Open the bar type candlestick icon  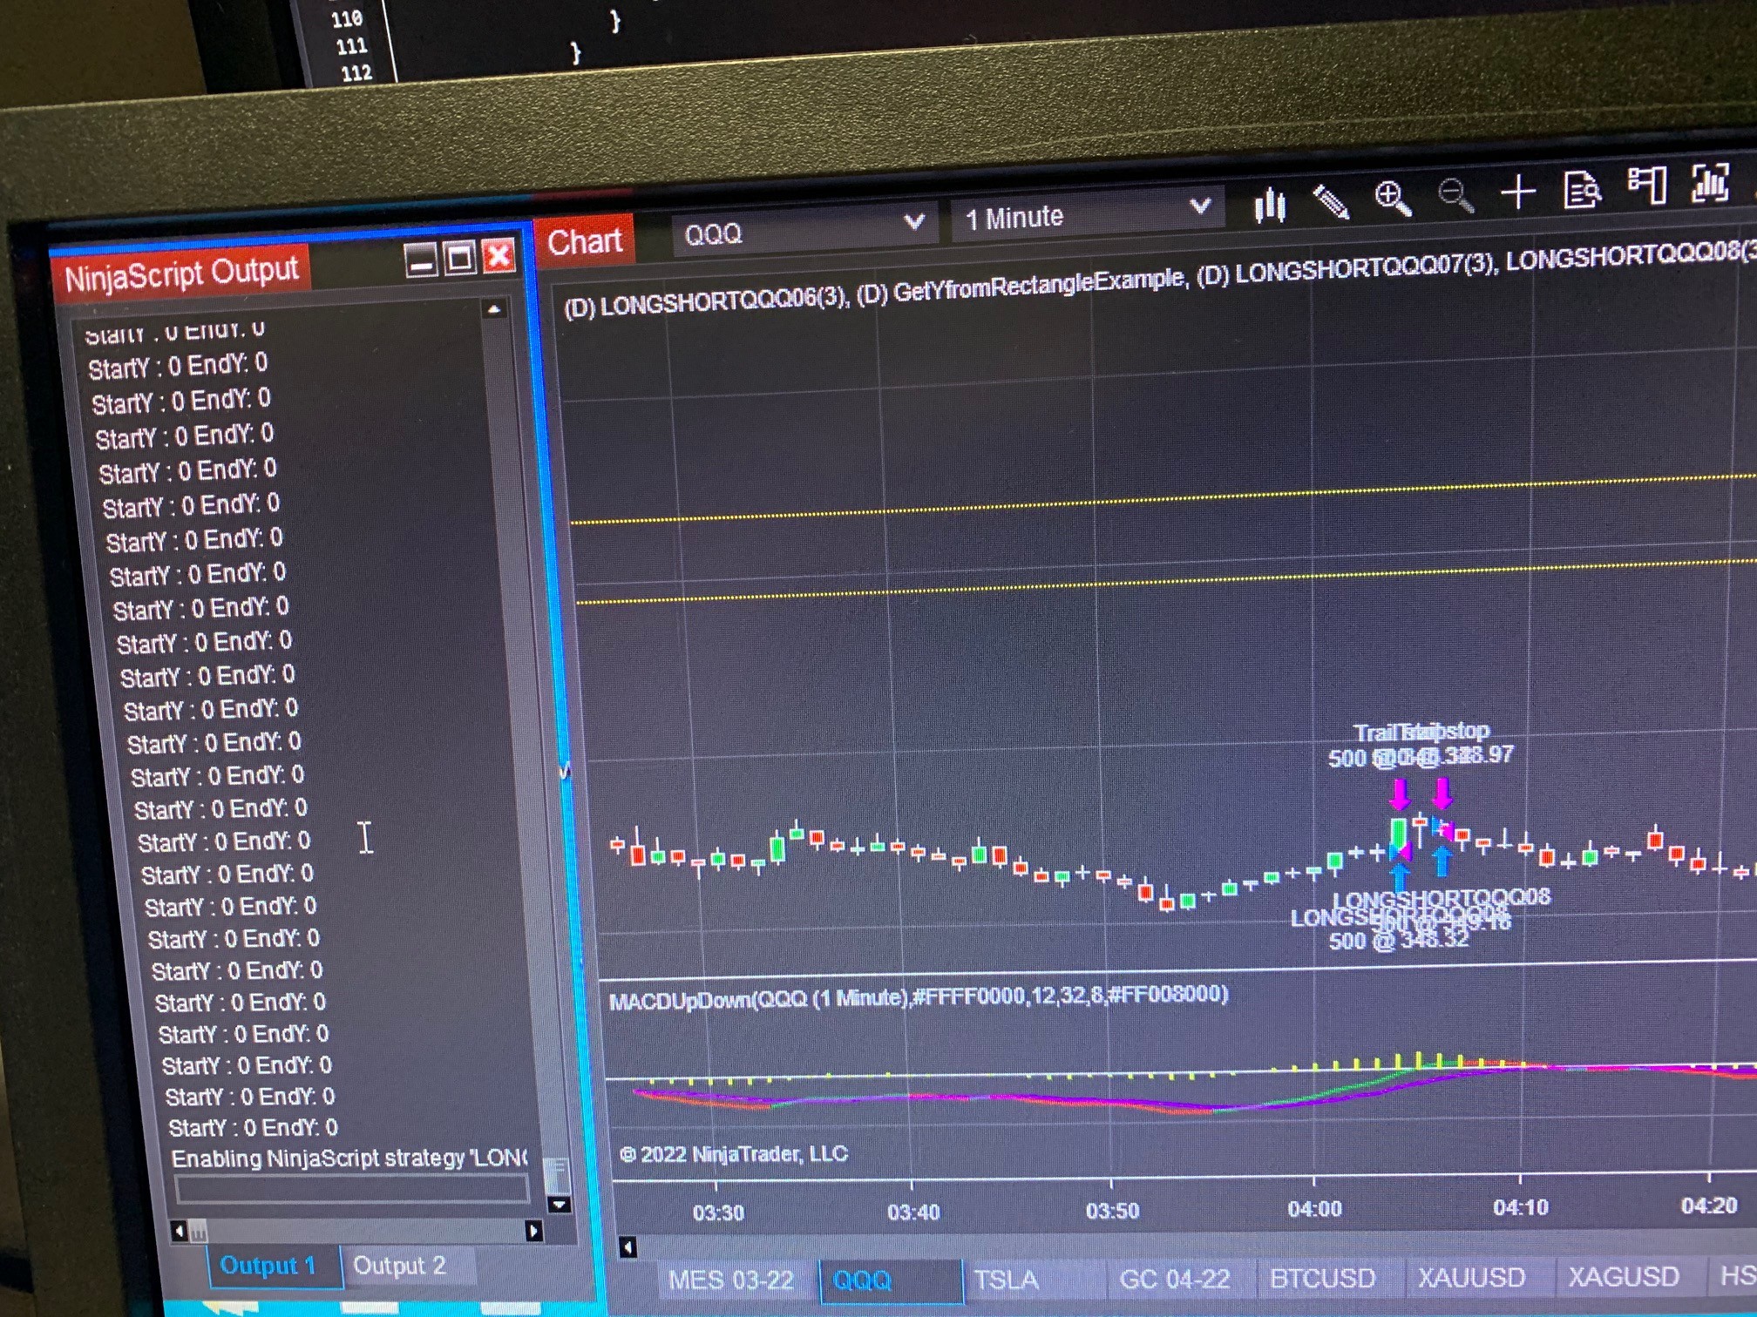[x=1269, y=206]
